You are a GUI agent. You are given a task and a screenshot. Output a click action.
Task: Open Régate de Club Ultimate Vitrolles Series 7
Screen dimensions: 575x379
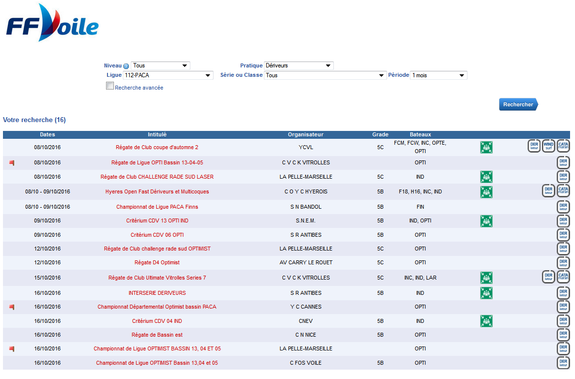click(157, 278)
